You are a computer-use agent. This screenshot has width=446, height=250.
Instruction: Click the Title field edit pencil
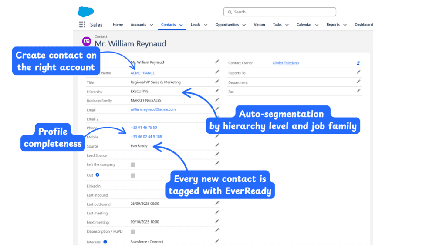(217, 82)
